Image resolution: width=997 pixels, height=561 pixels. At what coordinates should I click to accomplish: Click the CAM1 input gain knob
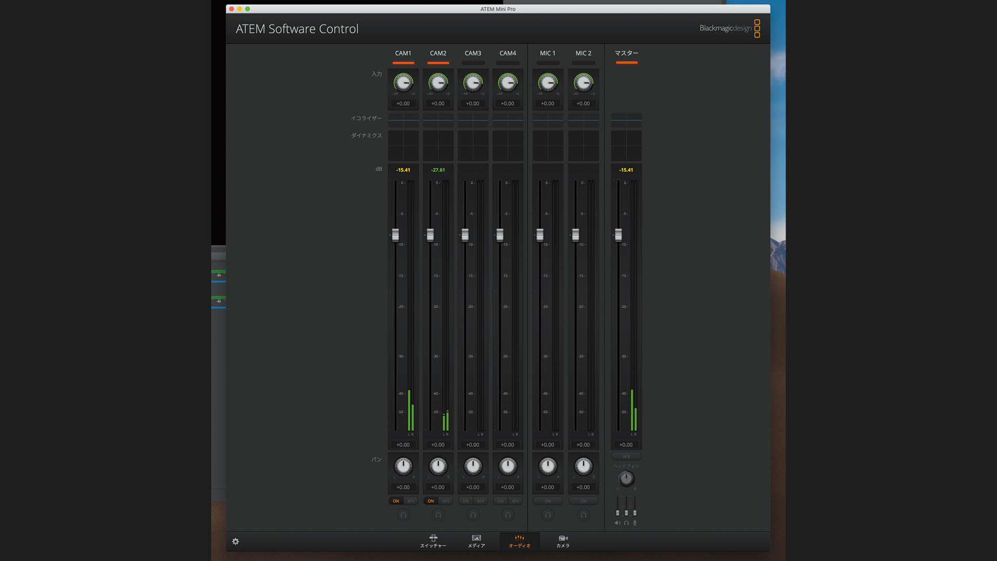(x=403, y=83)
